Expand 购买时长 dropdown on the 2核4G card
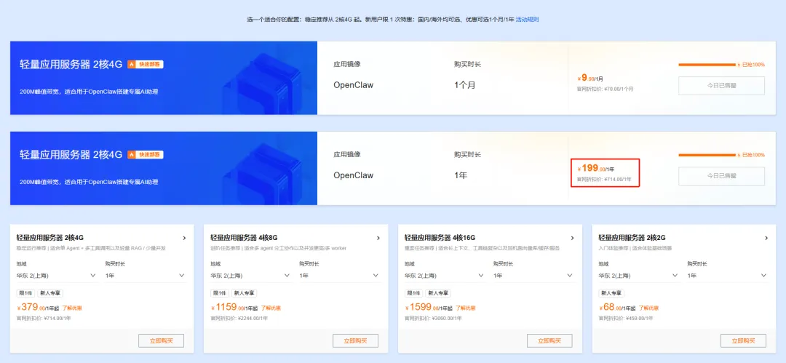The height and width of the screenshot is (363, 786). tap(146, 275)
